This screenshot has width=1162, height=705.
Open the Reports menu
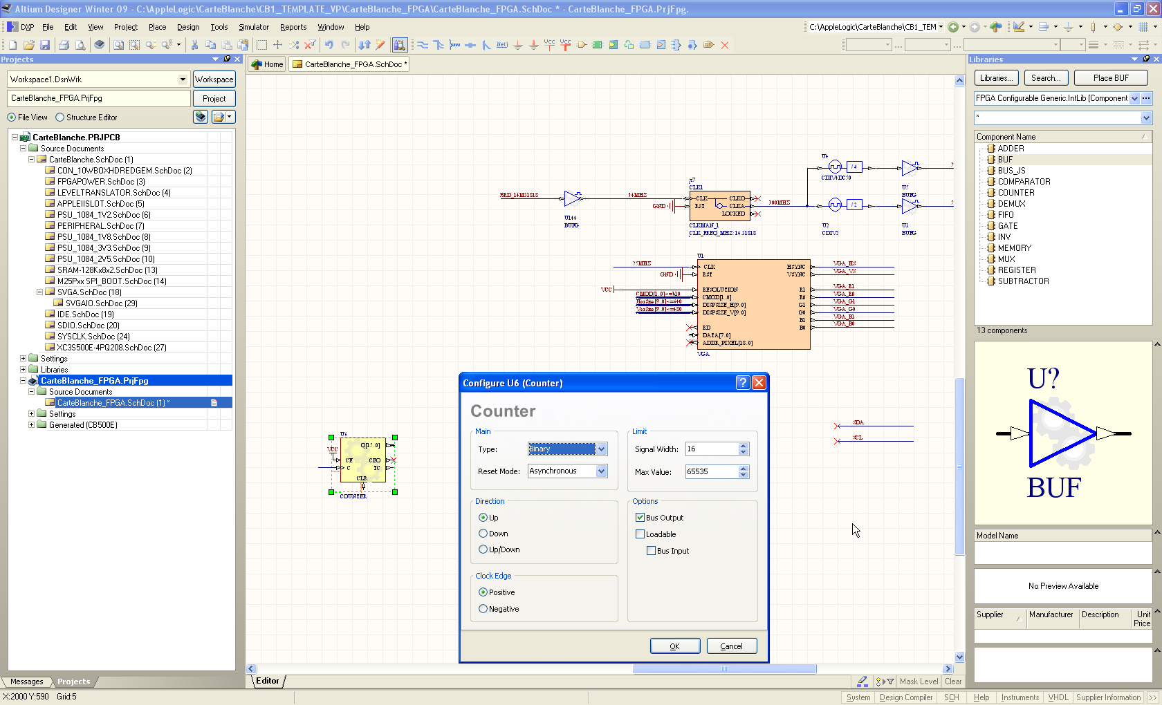click(x=293, y=27)
